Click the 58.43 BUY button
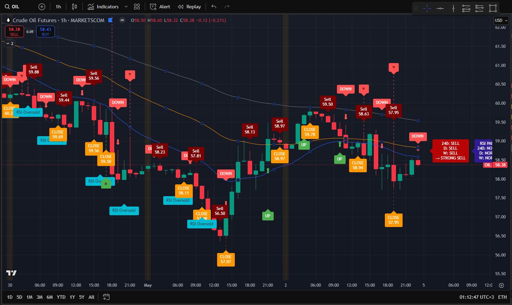The height and width of the screenshot is (305, 512). click(x=46, y=32)
